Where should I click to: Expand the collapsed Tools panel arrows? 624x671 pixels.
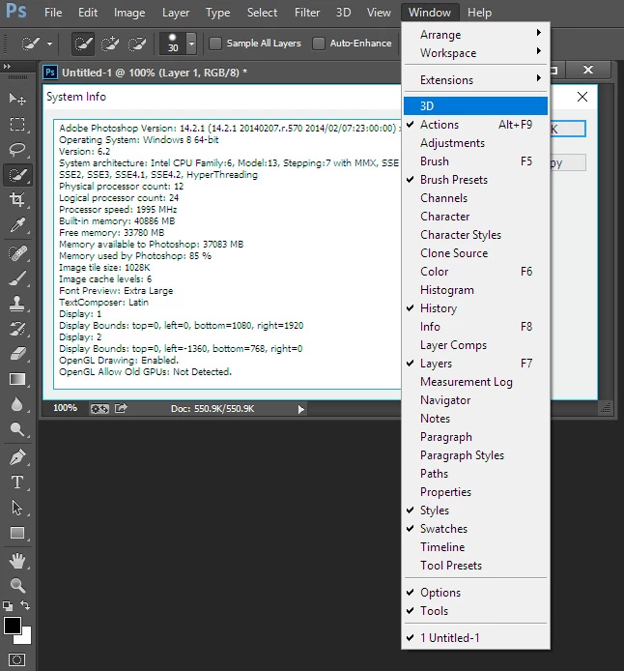point(8,67)
